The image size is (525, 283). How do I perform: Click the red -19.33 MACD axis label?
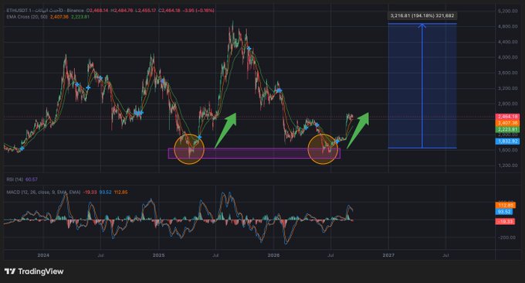coord(505,221)
